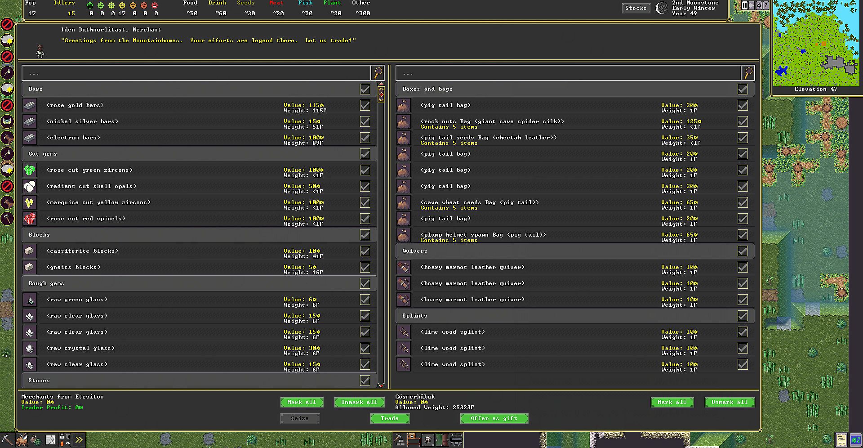Open the parchment notes icon at bottom right
Viewport: 863px width, 448px height.
[x=841, y=439]
